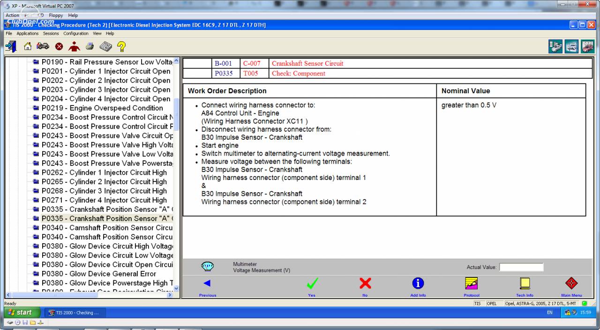Click the EN language indicator in taskbar
Screen dimensions: 600x330
click(x=550, y=313)
